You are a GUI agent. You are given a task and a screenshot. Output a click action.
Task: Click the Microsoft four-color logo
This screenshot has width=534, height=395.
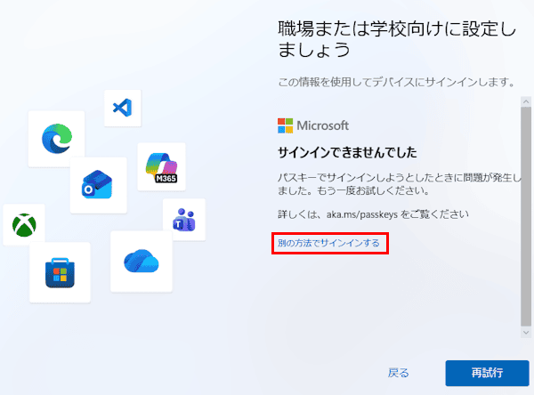tap(285, 125)
